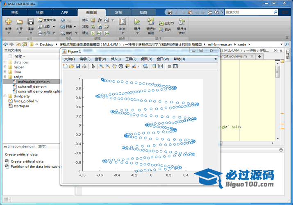This screenshot has width=293, height=205.
Task: Toggle the Zoom In tool in Figure 1
Action: (x=102, y=66)
